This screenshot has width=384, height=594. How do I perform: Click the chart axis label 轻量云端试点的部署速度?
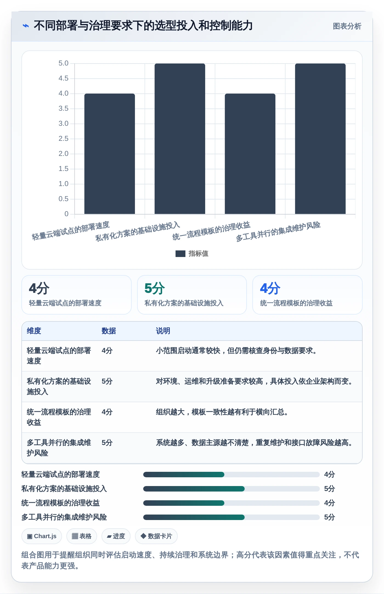71,231
